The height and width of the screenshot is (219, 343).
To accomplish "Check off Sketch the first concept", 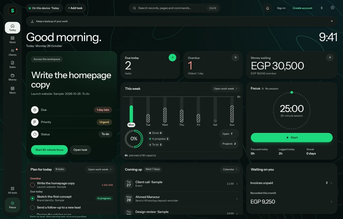I will coord(32,198).
